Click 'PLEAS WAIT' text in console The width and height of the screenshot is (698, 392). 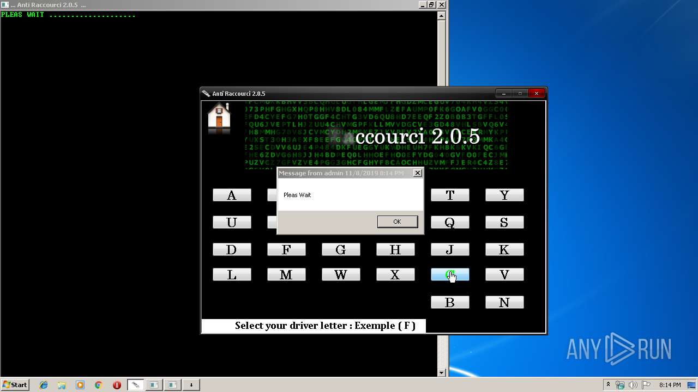(22, 15)
